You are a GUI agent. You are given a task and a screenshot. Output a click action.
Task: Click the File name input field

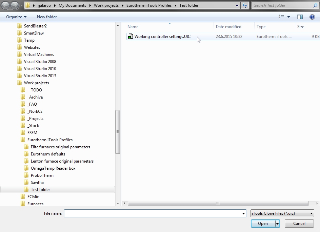coord(153,213)
